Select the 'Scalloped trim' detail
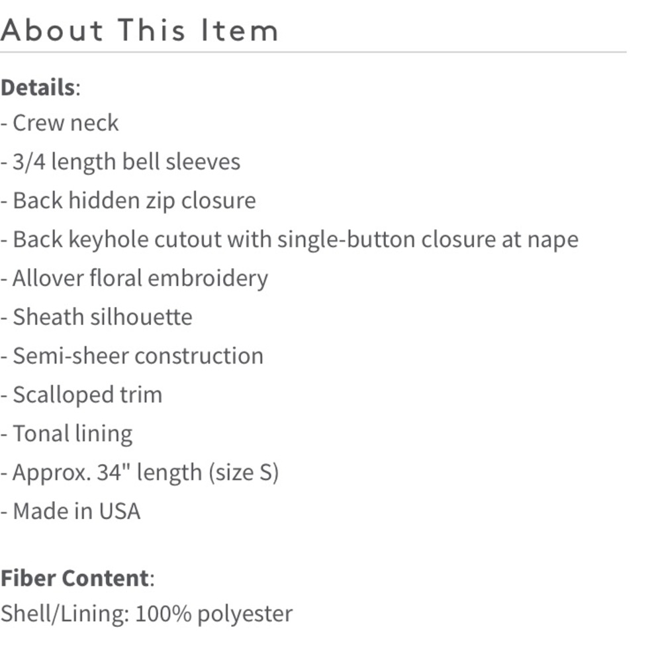662x662 pixels. tap(87, 395)
